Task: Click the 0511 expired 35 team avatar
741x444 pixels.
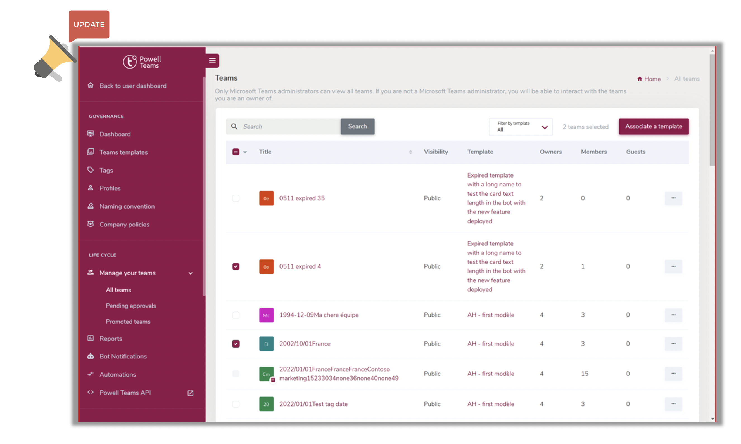Action: tap(266, 198)
